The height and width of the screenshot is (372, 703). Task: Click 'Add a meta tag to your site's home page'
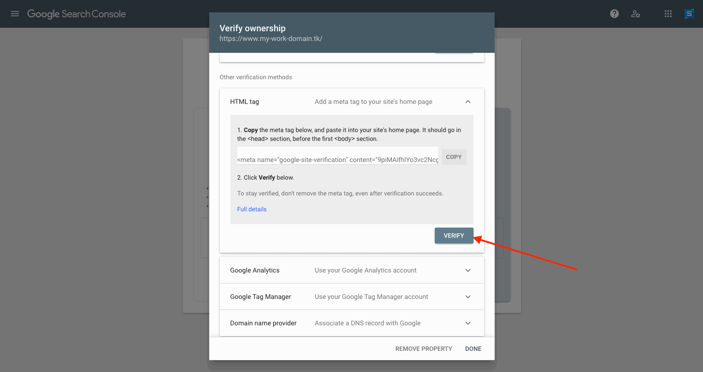[374, 102]
